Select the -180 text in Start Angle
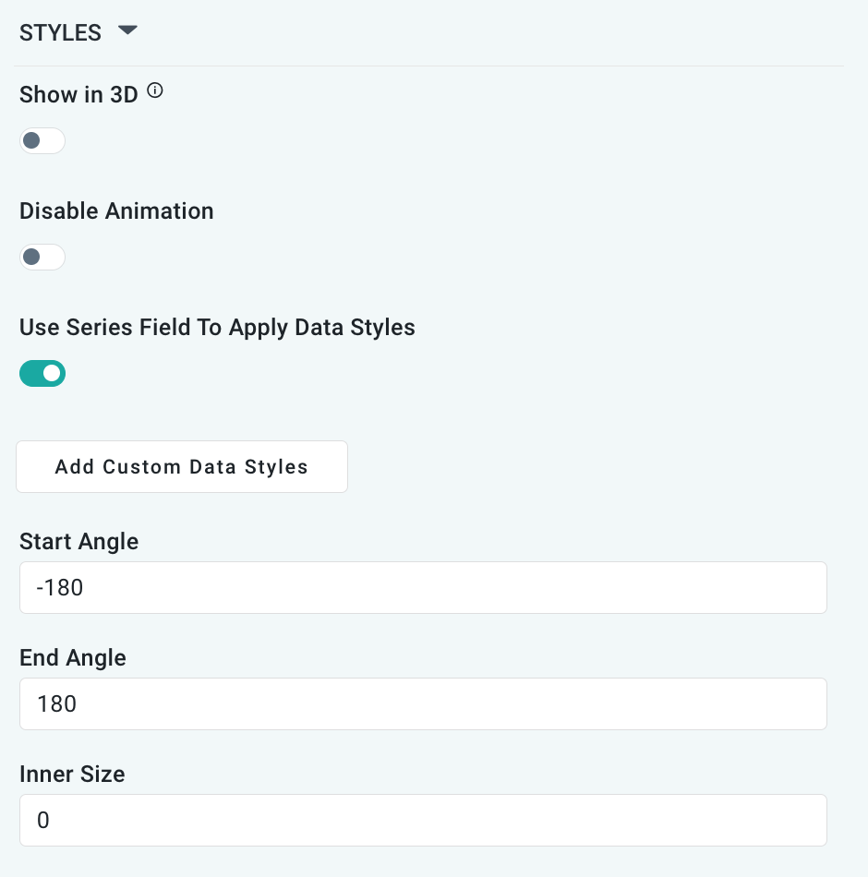This screenshot has height=877, width=868. click(58, 587)
